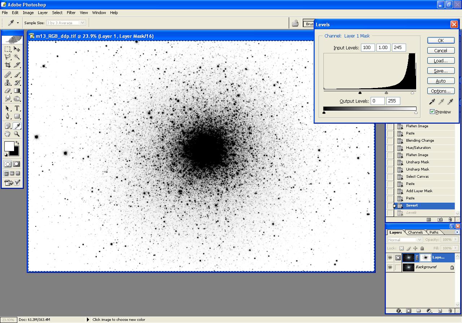Screen dimensions: 462x323
Task: Choose the Horizontal Type tool
Action: click(17, 108)
